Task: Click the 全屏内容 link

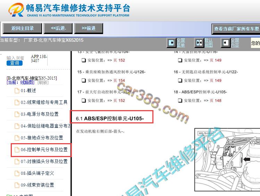Action: 235,43
